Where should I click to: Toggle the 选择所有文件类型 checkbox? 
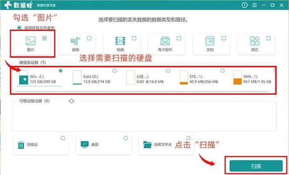(x=19, y=28)
